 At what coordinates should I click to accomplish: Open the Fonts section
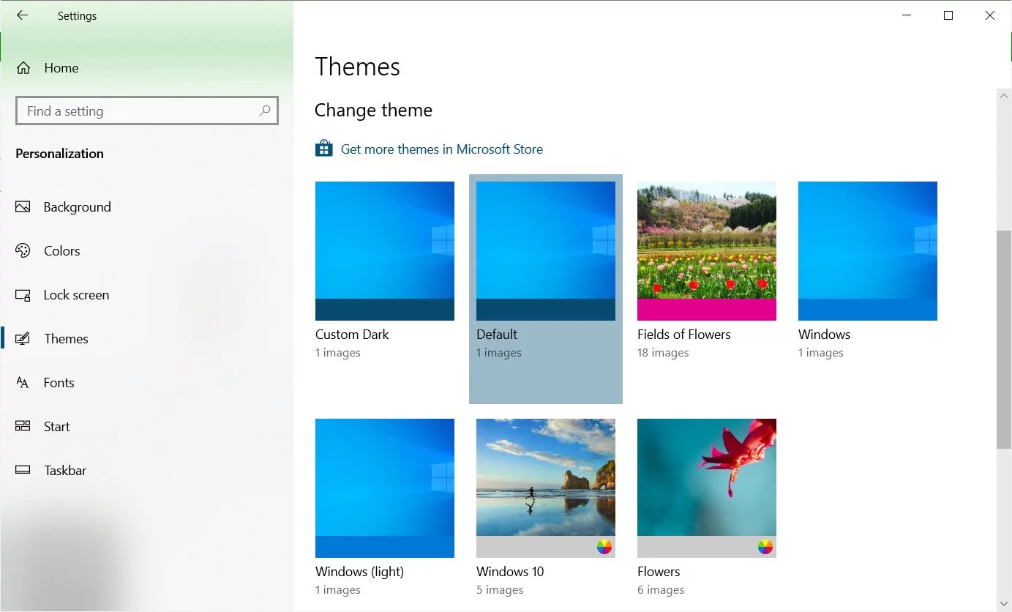(146, 383)
